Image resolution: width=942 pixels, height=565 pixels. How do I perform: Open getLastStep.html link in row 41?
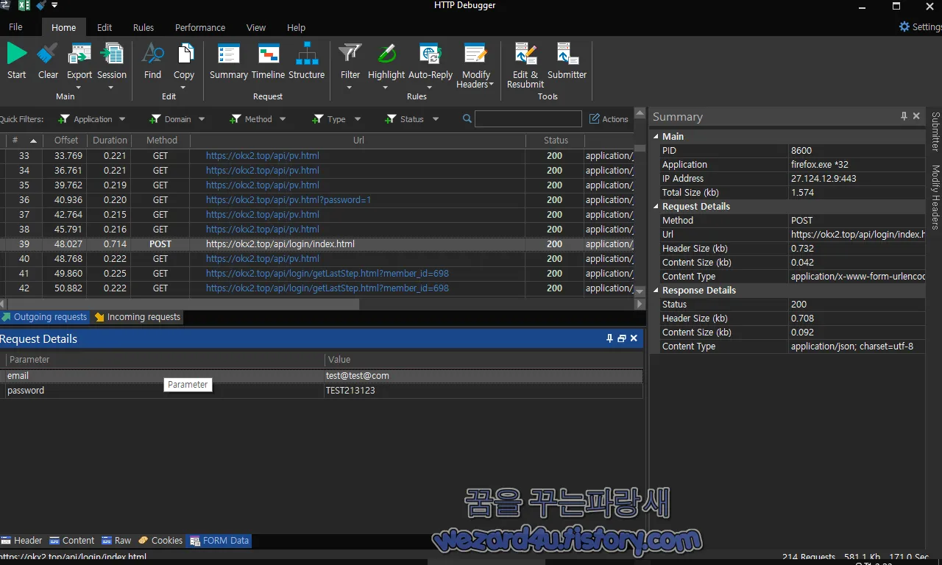[x=327, y=274]
